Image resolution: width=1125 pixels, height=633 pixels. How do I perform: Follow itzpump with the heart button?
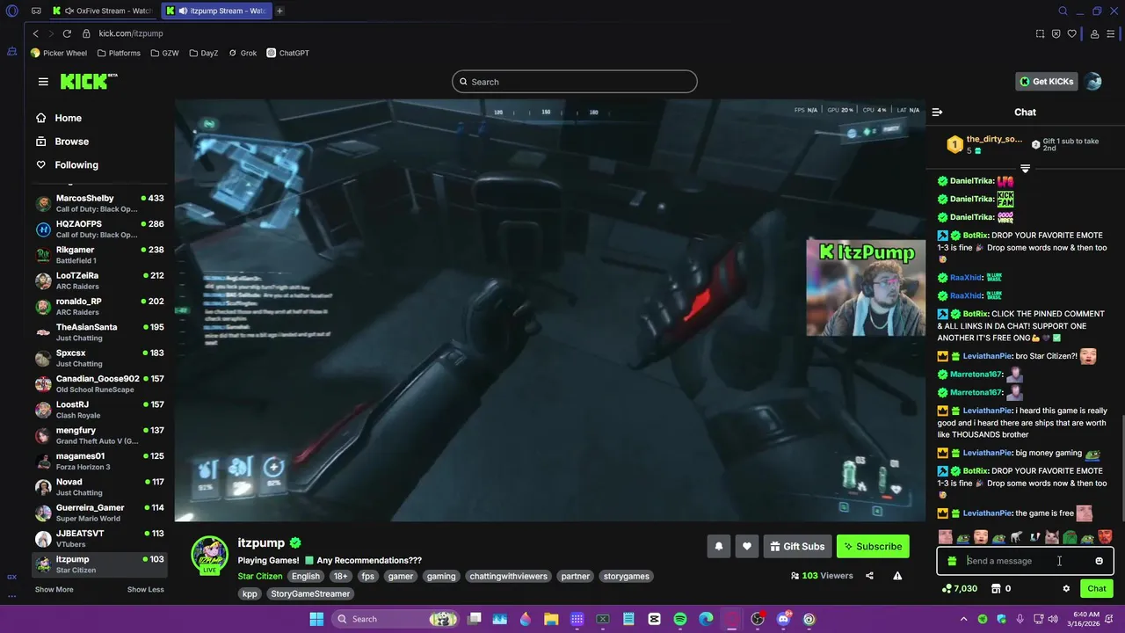[747, 547]
